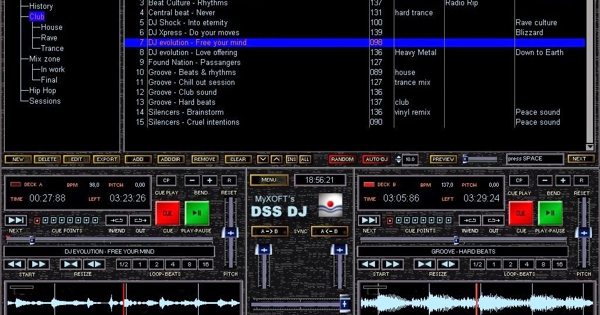Click playlist scrollbar down arrow
The width and height of the screenshot is (600, 315).
pos(589,147)
